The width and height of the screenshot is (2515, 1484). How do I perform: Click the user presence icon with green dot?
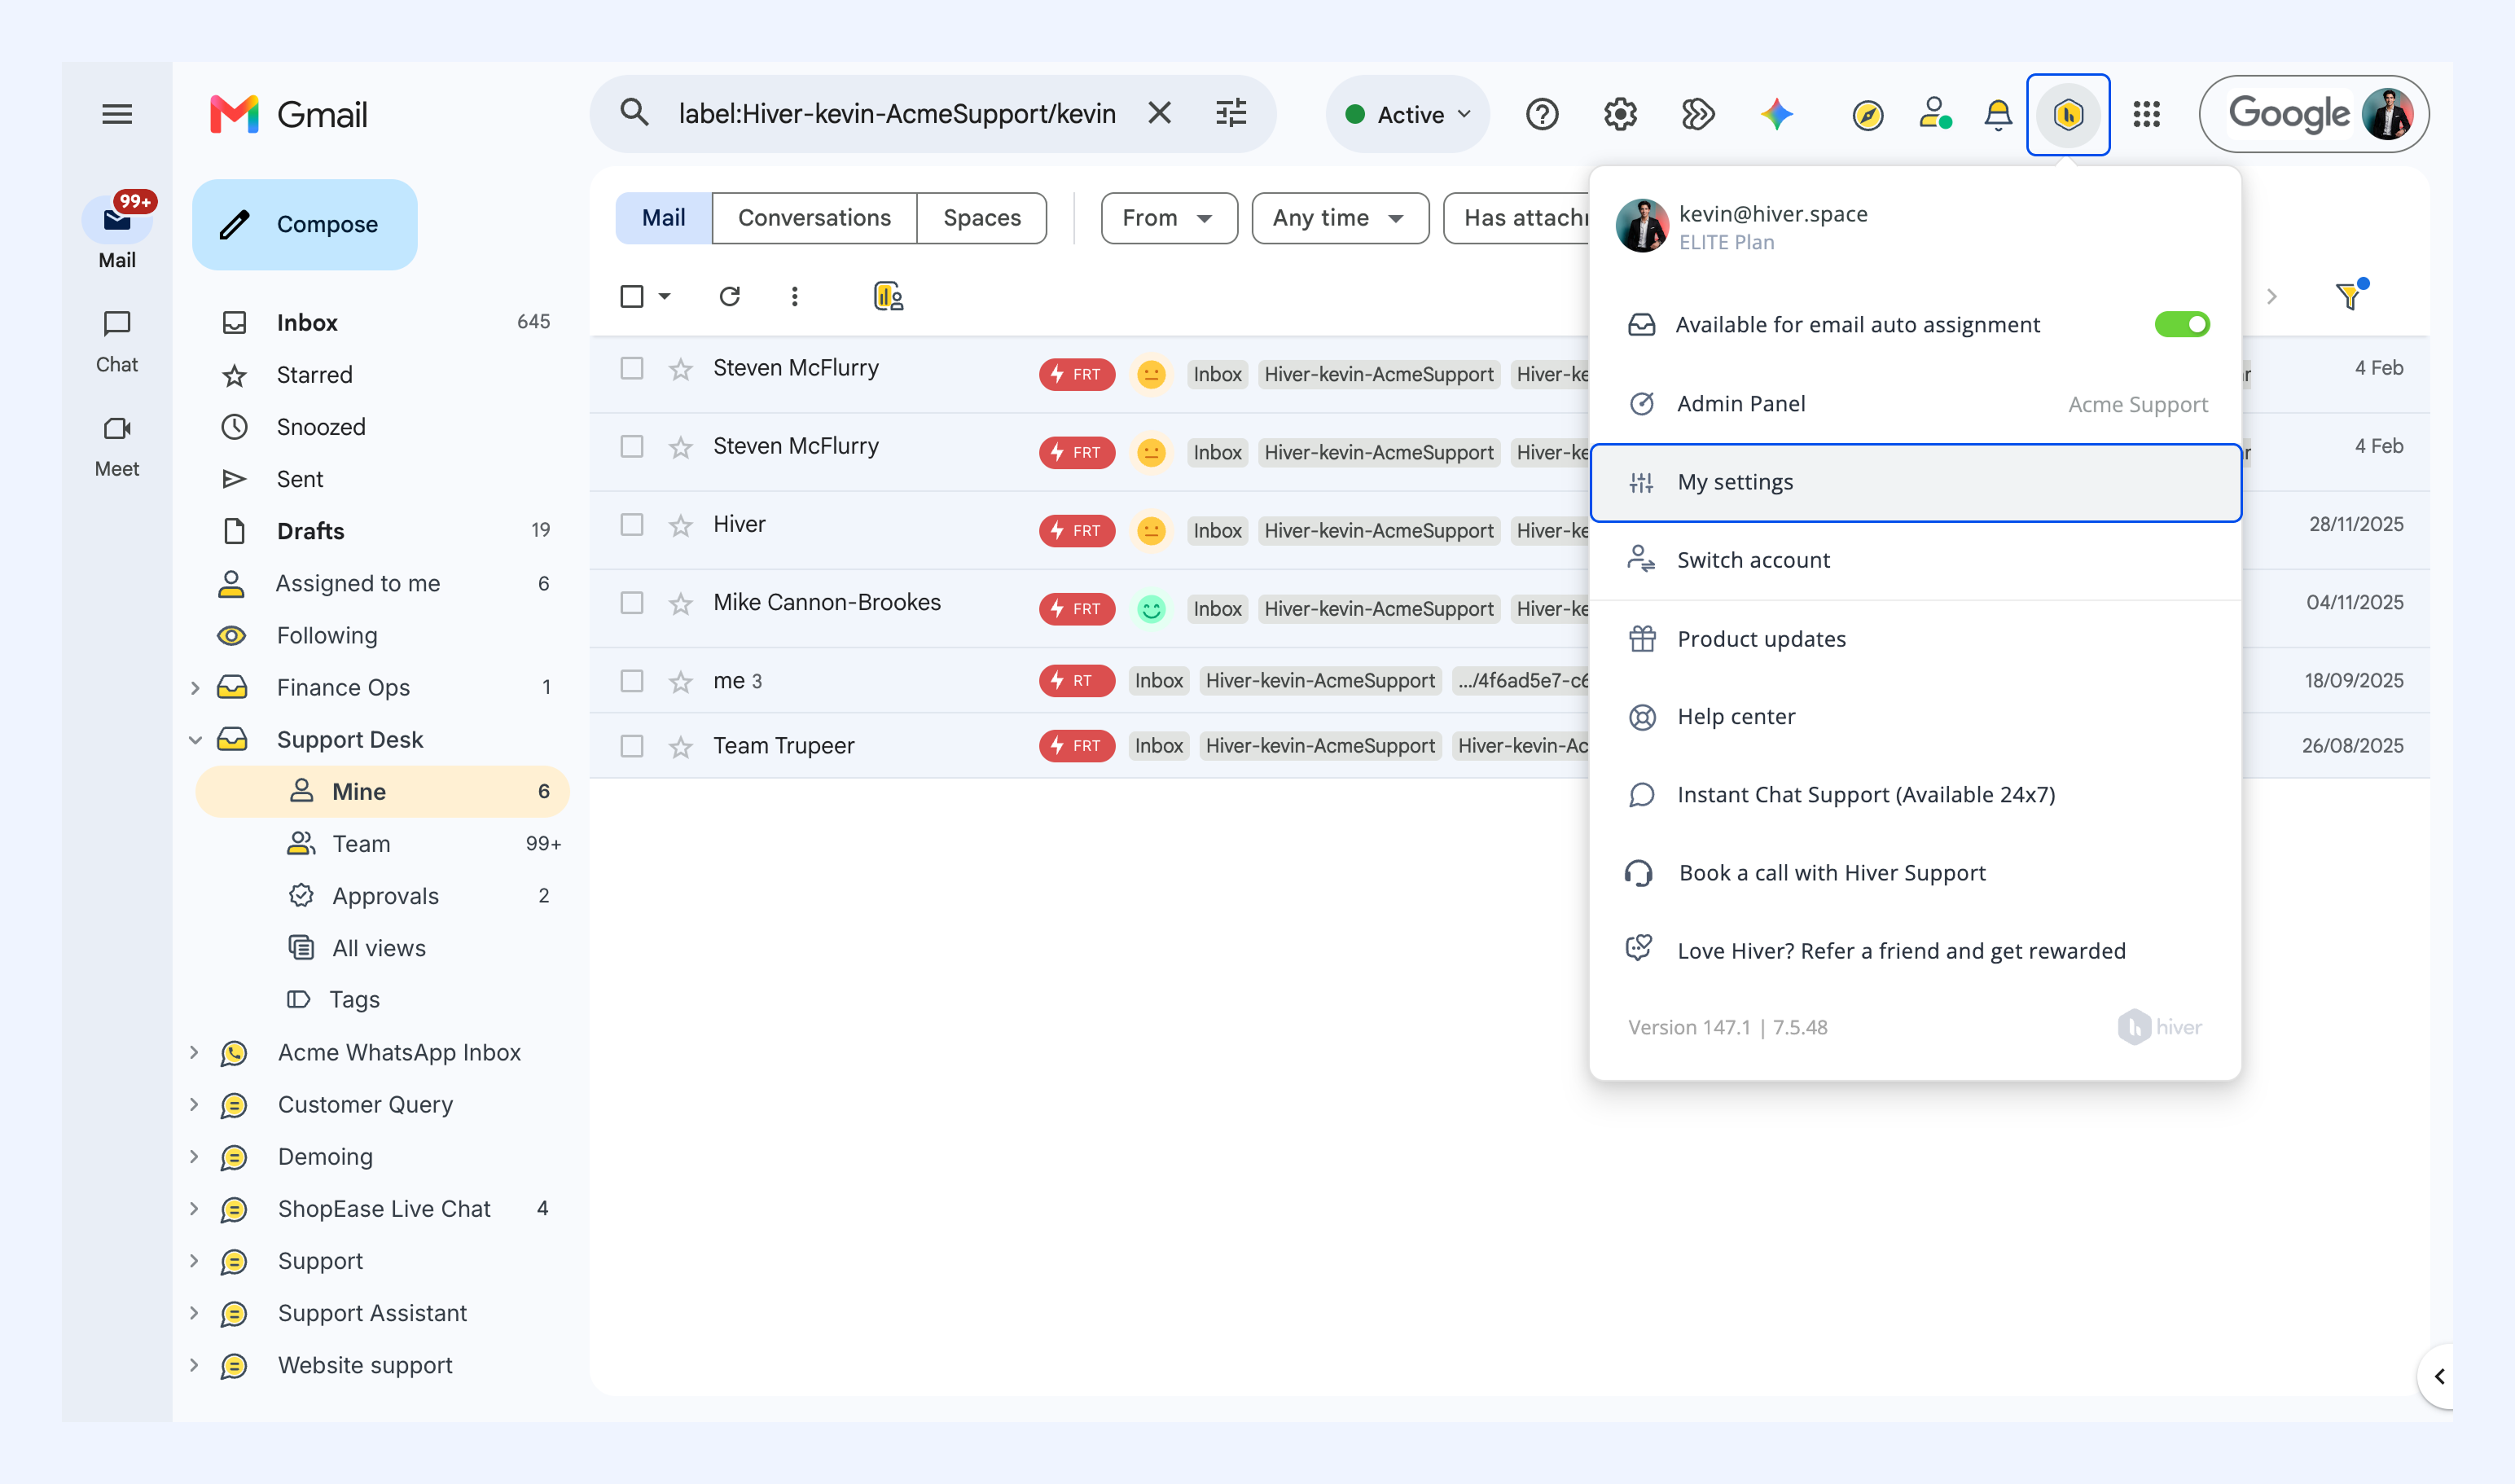pyautogui.click(x=1935, y=114)
